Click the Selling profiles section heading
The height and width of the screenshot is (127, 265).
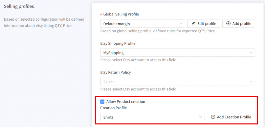(x=19, y=6)
